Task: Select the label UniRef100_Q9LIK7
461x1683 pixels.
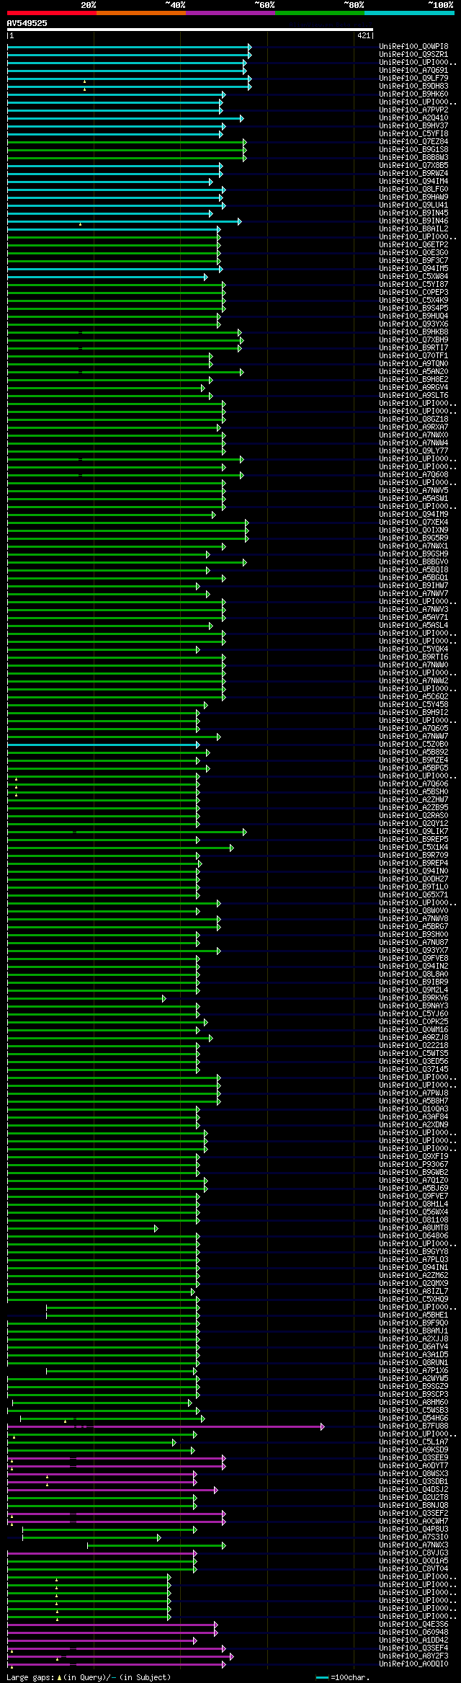Action: coord(413,832)
